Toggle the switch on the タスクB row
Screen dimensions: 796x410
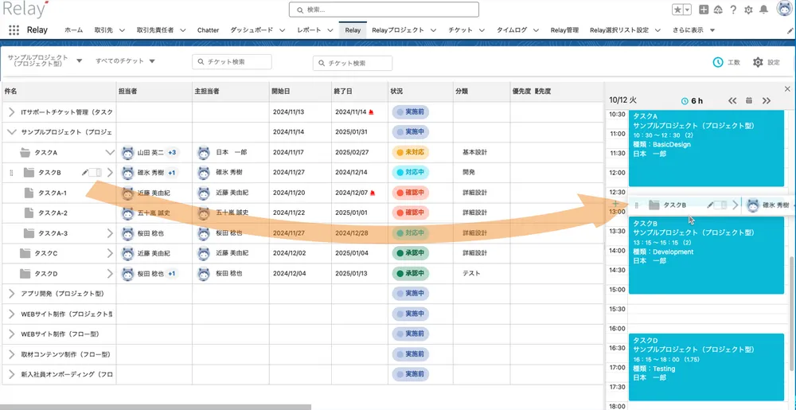tap(96, 172)
